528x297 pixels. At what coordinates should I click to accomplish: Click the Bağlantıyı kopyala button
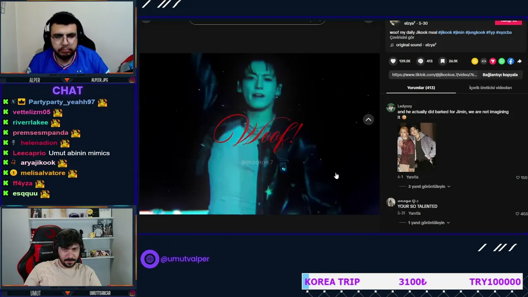click(x=500, y=75)
